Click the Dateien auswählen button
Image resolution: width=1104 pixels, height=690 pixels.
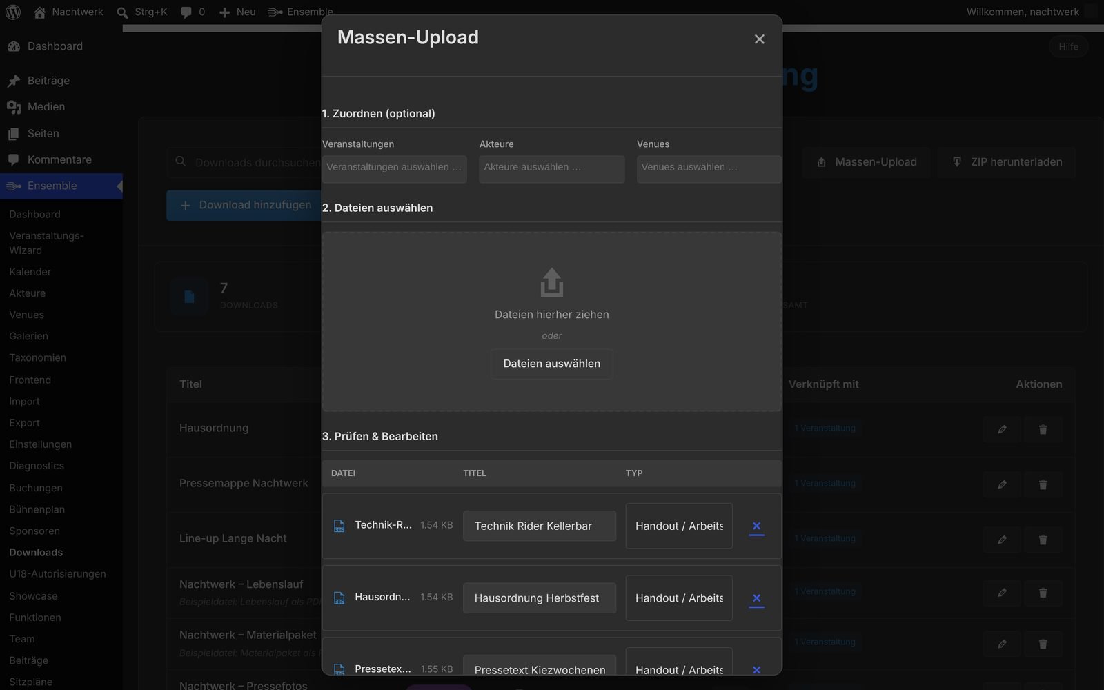(551, 364)
